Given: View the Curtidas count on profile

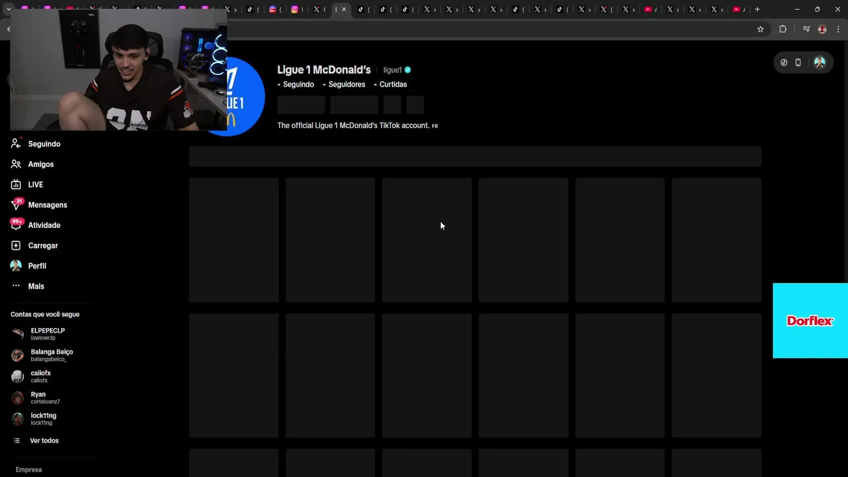Looking at the screenshot, I should click(x=390, y=84).
